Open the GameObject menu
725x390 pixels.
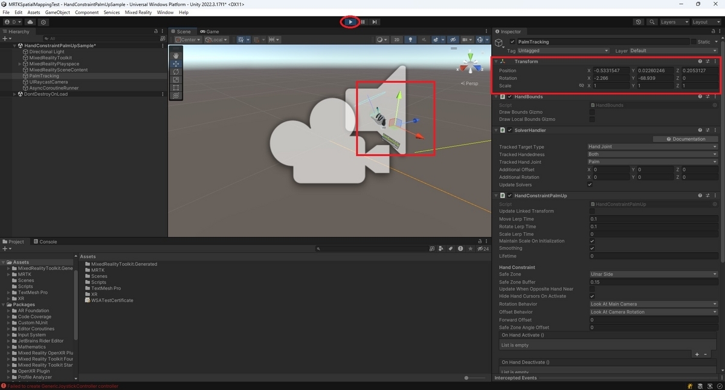click(57, 12)
